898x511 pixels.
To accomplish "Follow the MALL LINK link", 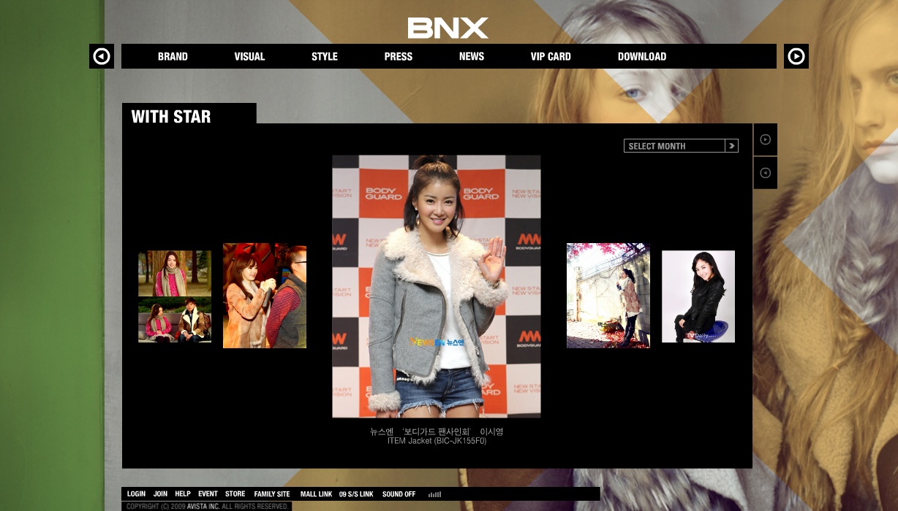I will point(316,494).
